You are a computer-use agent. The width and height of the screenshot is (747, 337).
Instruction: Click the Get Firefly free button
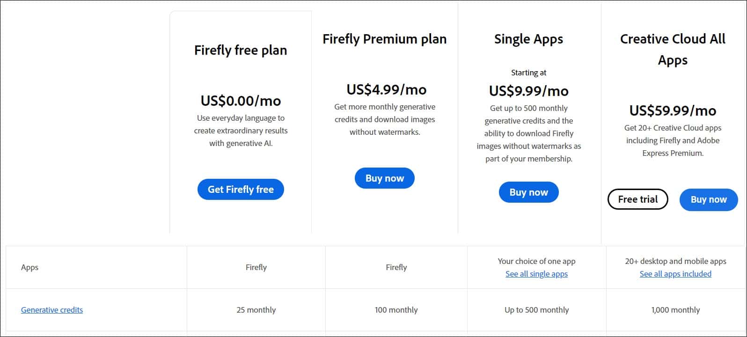pos(241,189)
